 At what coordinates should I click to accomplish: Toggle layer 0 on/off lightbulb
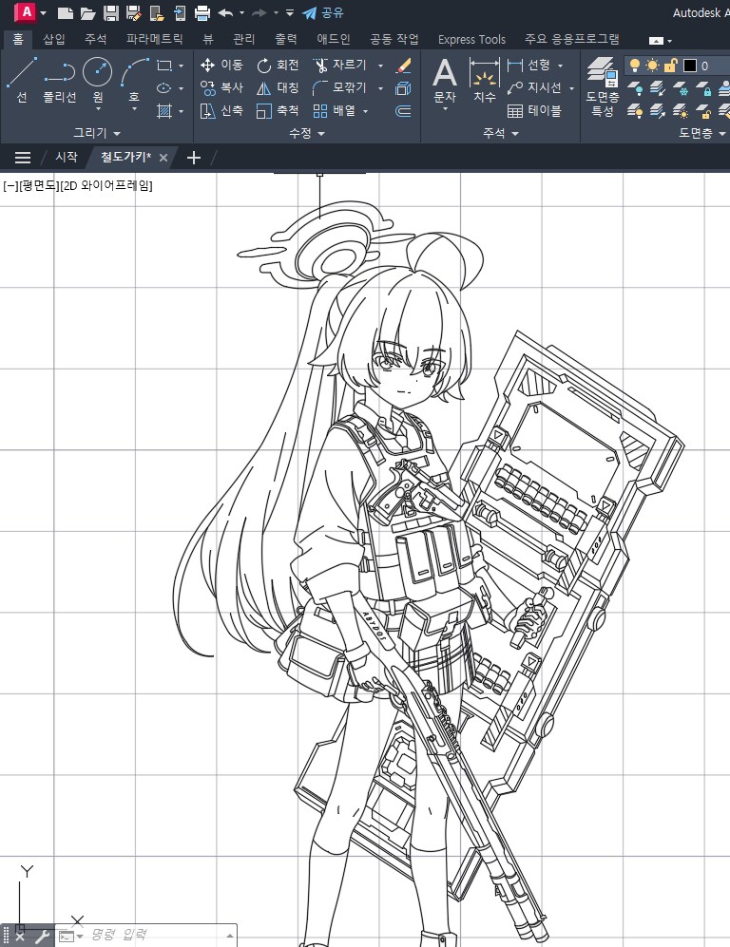pyautogui.click(x=635, y=66)
